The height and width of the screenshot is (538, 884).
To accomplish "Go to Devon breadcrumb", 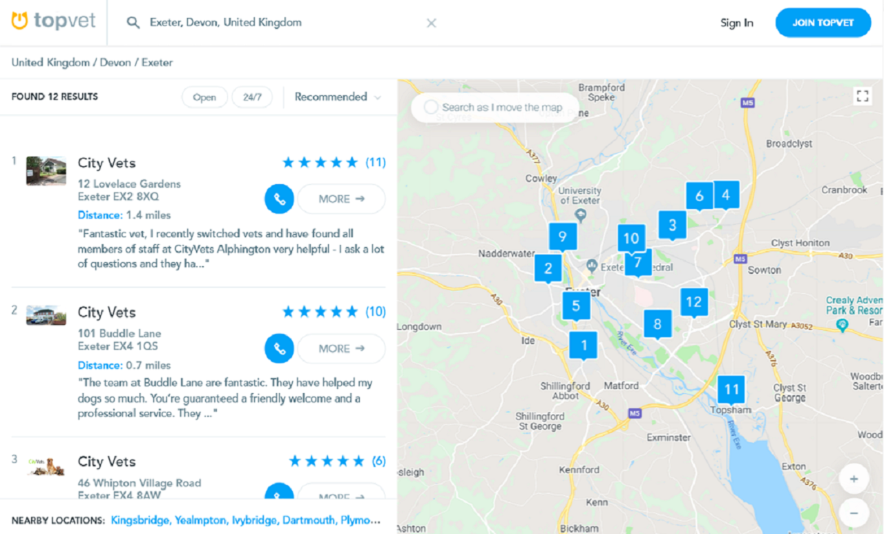I will coord(115,62).
